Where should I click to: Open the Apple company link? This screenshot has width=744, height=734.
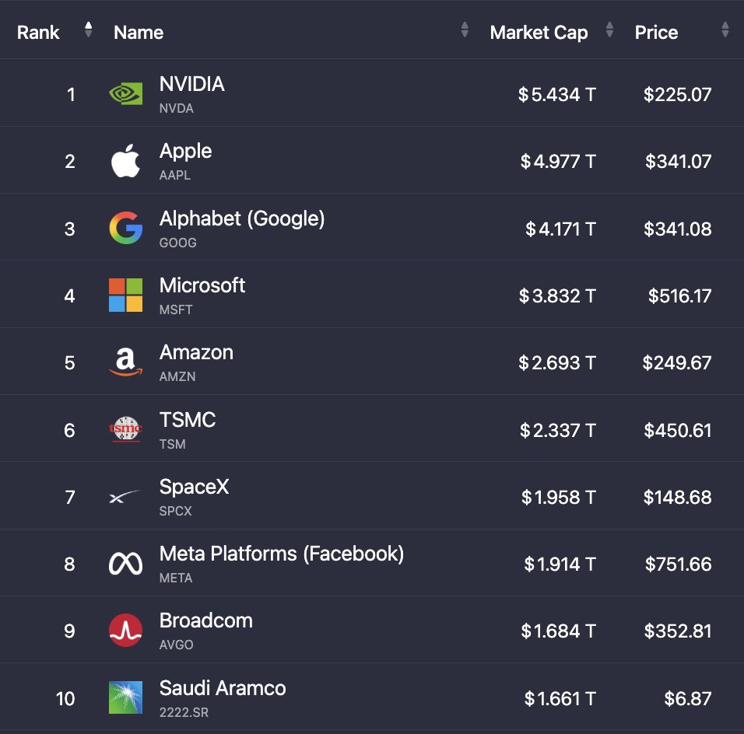click(185, 152)
